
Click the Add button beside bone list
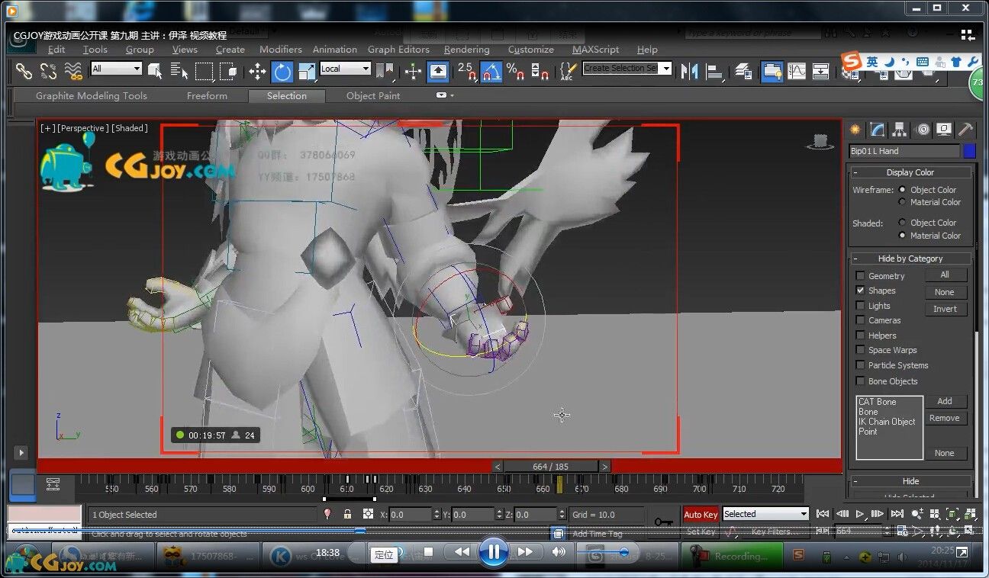point(945,401)
